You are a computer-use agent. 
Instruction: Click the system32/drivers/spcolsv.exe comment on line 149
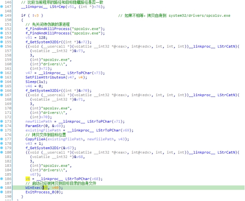coord(199,15)
